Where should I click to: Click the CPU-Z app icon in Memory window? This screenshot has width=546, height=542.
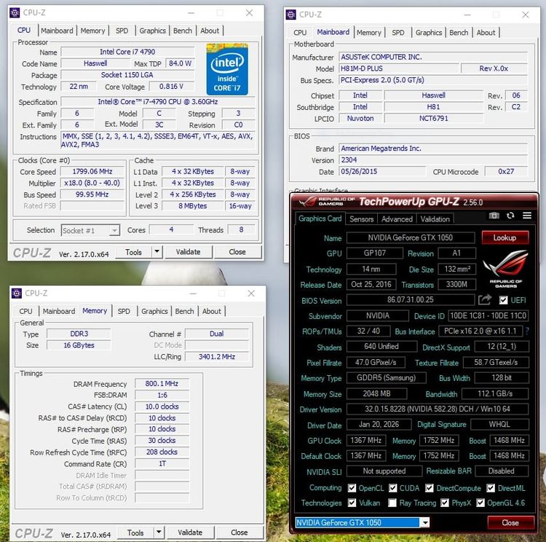pos(16,293)
